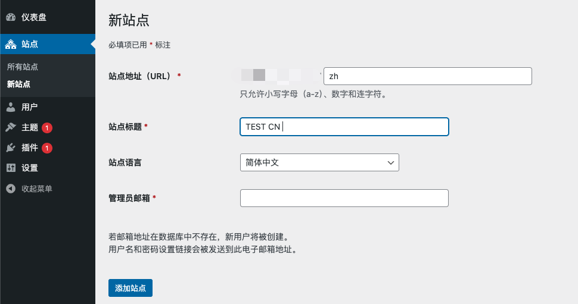Click the collapse menu arrow icon

coord(11,189)
